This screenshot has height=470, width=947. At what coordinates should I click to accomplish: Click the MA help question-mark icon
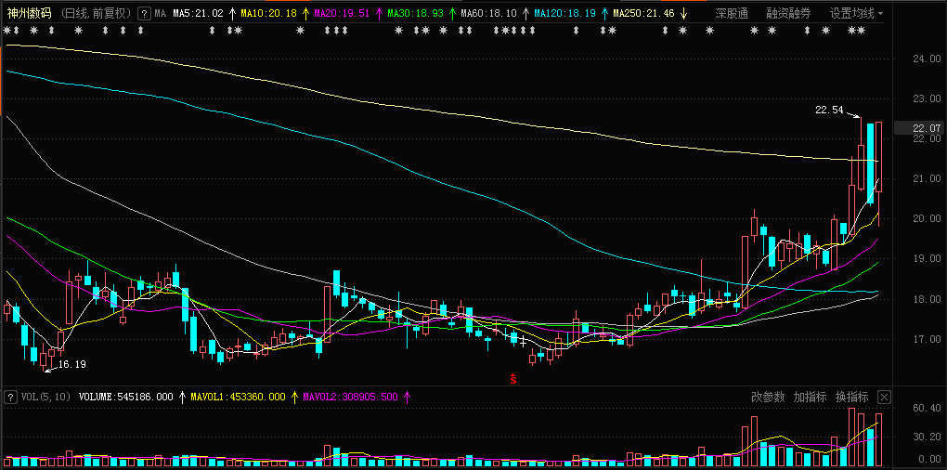(144, 13)
